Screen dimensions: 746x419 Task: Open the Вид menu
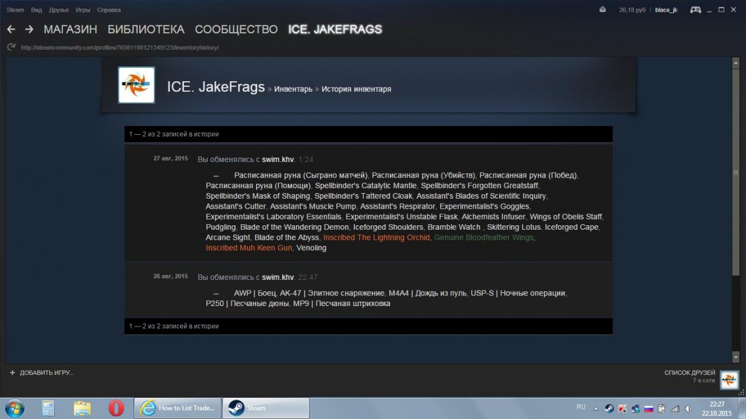click(37, 10)
